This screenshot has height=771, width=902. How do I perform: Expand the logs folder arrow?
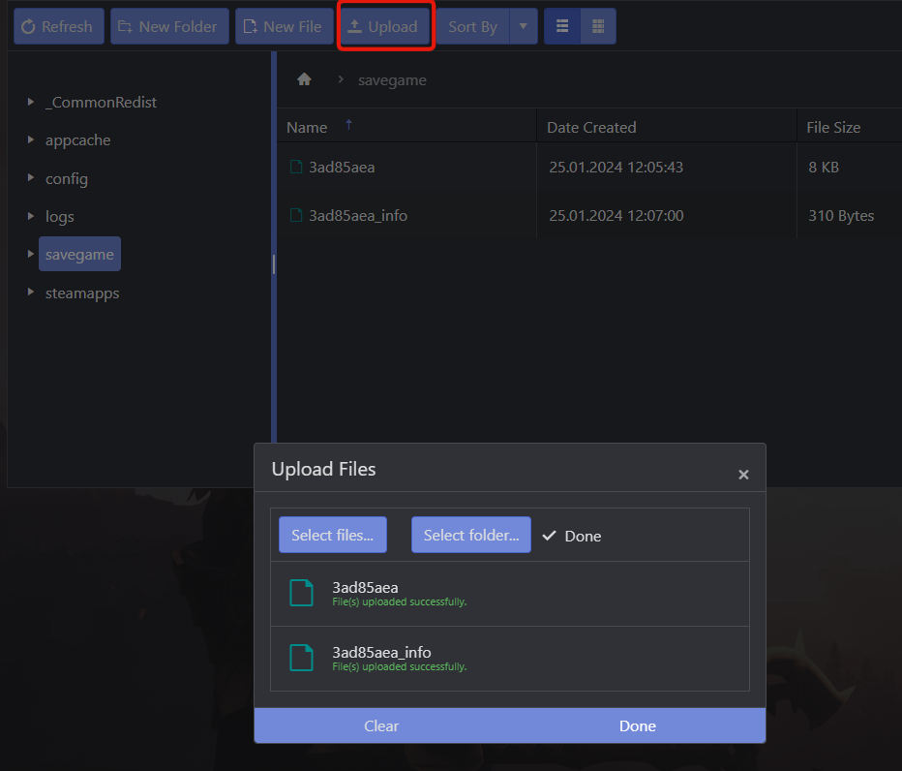31,216
